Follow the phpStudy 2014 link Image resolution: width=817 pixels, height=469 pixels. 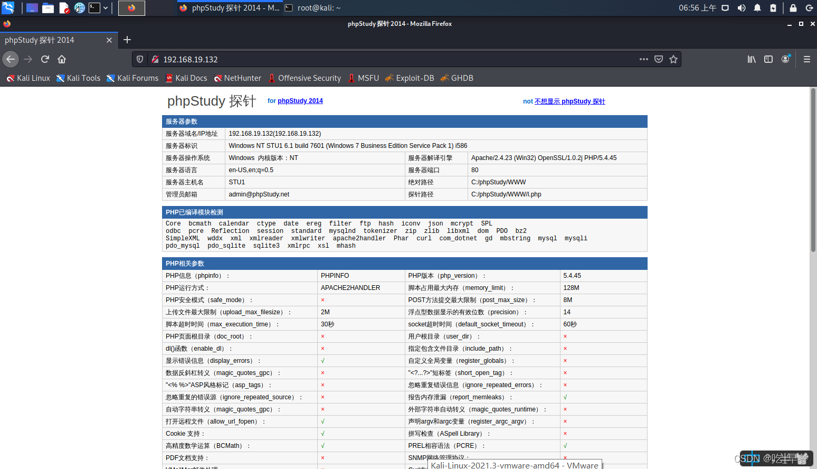(x=300, y=101)
